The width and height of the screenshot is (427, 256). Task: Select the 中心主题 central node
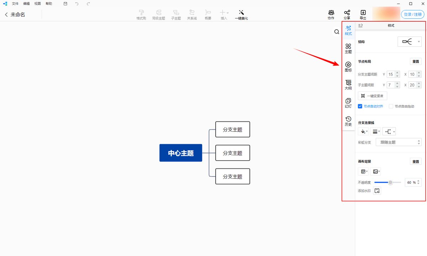(181, 153)
